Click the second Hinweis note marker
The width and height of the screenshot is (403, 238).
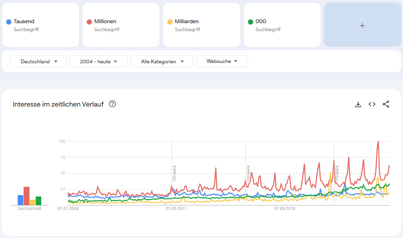pyautogui.click(x=248, y=174)
